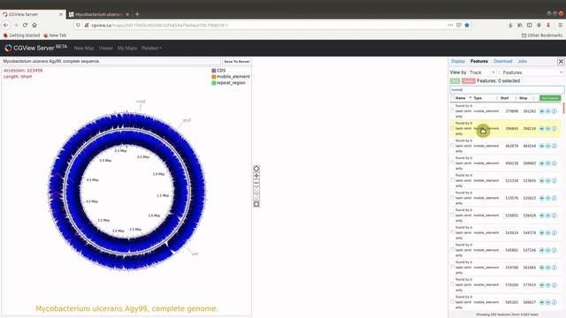566x318 pixels.
Task: Open My Maps in the navbar
Action: click(127, 48)
